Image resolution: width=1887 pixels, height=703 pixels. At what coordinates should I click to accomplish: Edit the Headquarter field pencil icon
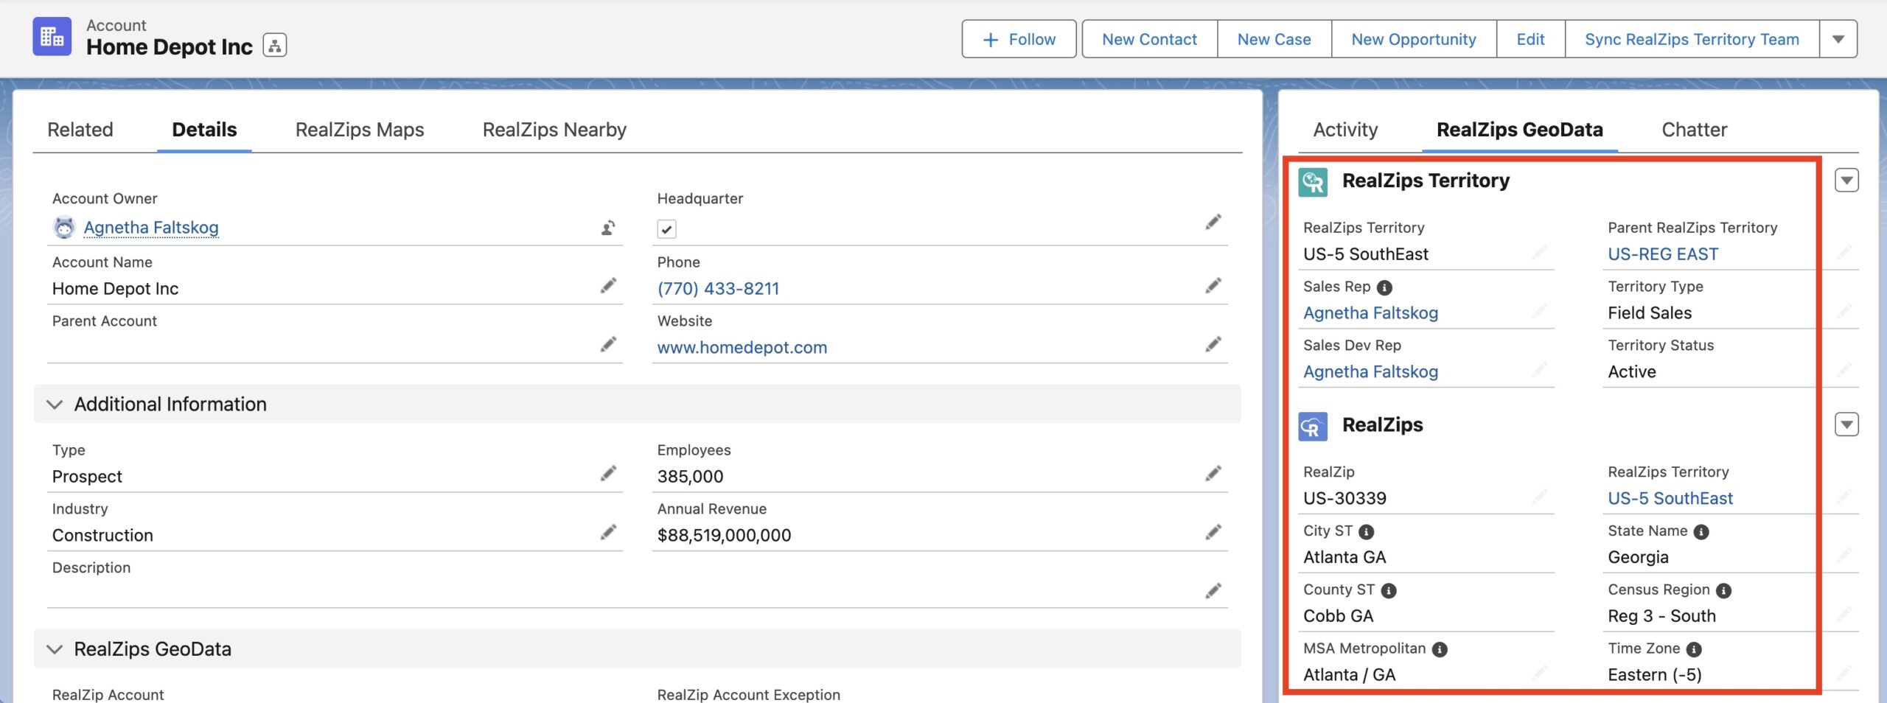pos(1213,222)
